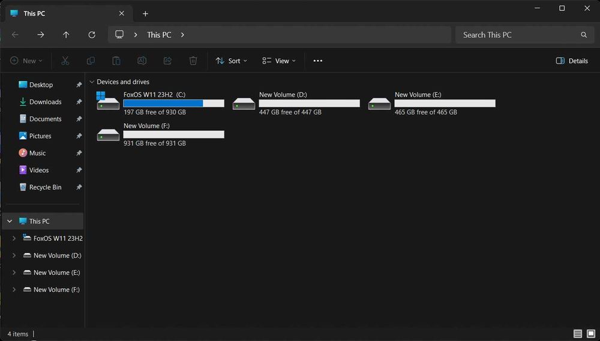
Task: Unpin Desktop using its pin icon
Action: click(79, 85)
